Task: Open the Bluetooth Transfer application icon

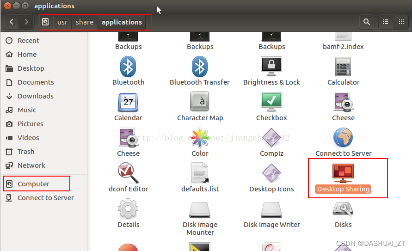Action: (200, 67)
